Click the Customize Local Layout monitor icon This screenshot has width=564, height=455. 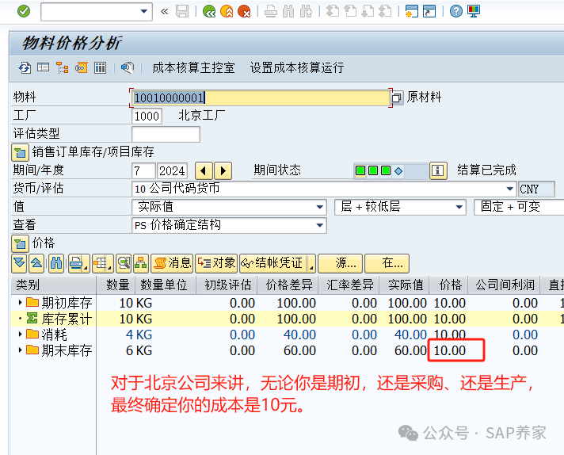(474, 12)
